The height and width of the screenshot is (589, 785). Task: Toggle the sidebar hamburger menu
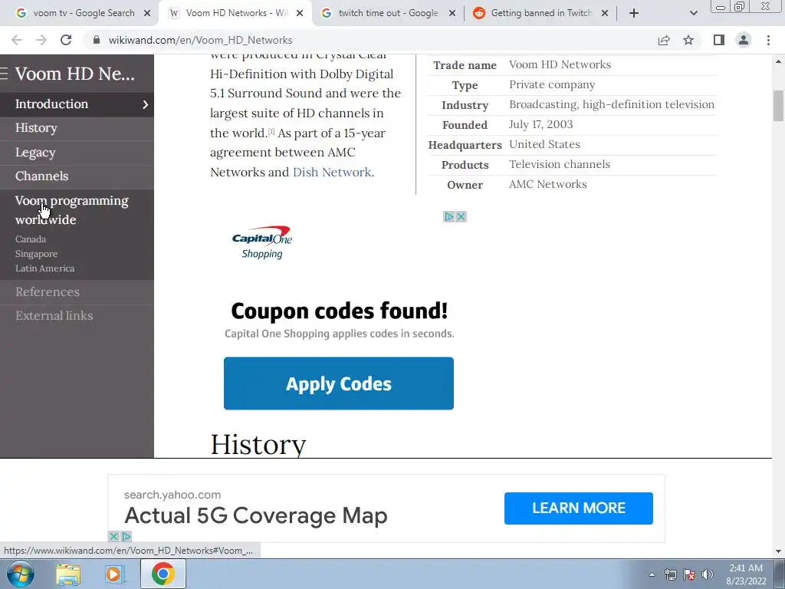(x=4, y=74)
